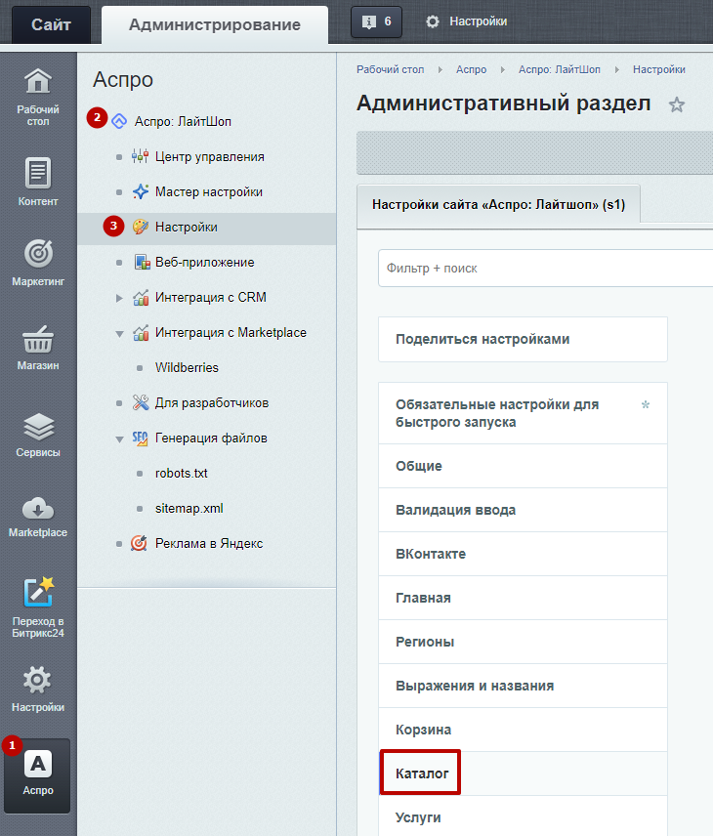Switch to the Сайт tab
Screen dimensions: 713x836
(x=51, y=24)
